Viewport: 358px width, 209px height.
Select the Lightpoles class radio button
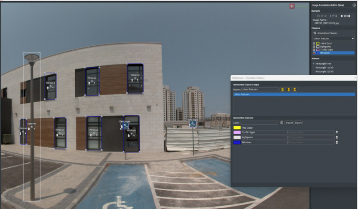tap(314, 47)
